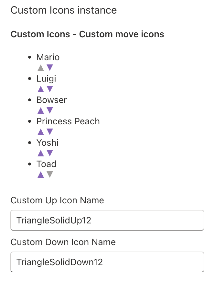
Task: Select the Princess Peach list item
Action: (x=68, y=121)
